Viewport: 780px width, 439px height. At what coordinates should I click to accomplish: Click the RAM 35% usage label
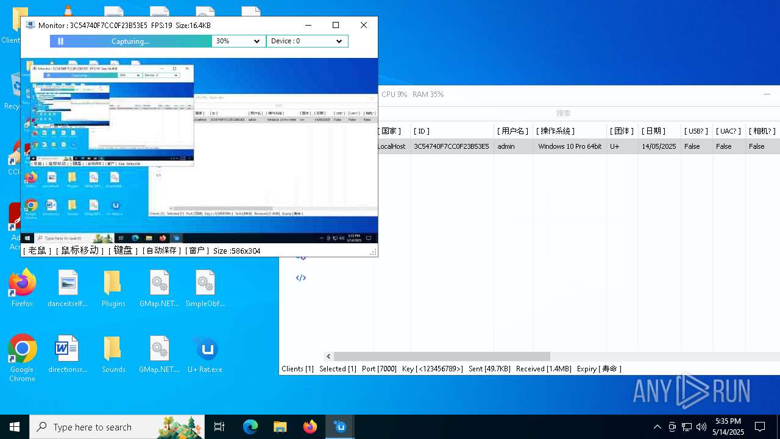[x=428, y=95]
